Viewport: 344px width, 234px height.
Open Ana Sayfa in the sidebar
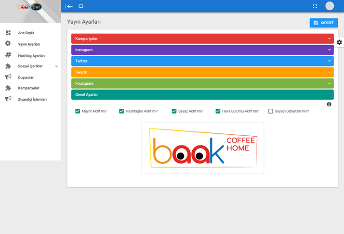point(26,33)
